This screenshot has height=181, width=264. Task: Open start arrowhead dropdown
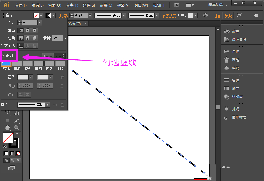pos(31,77)
